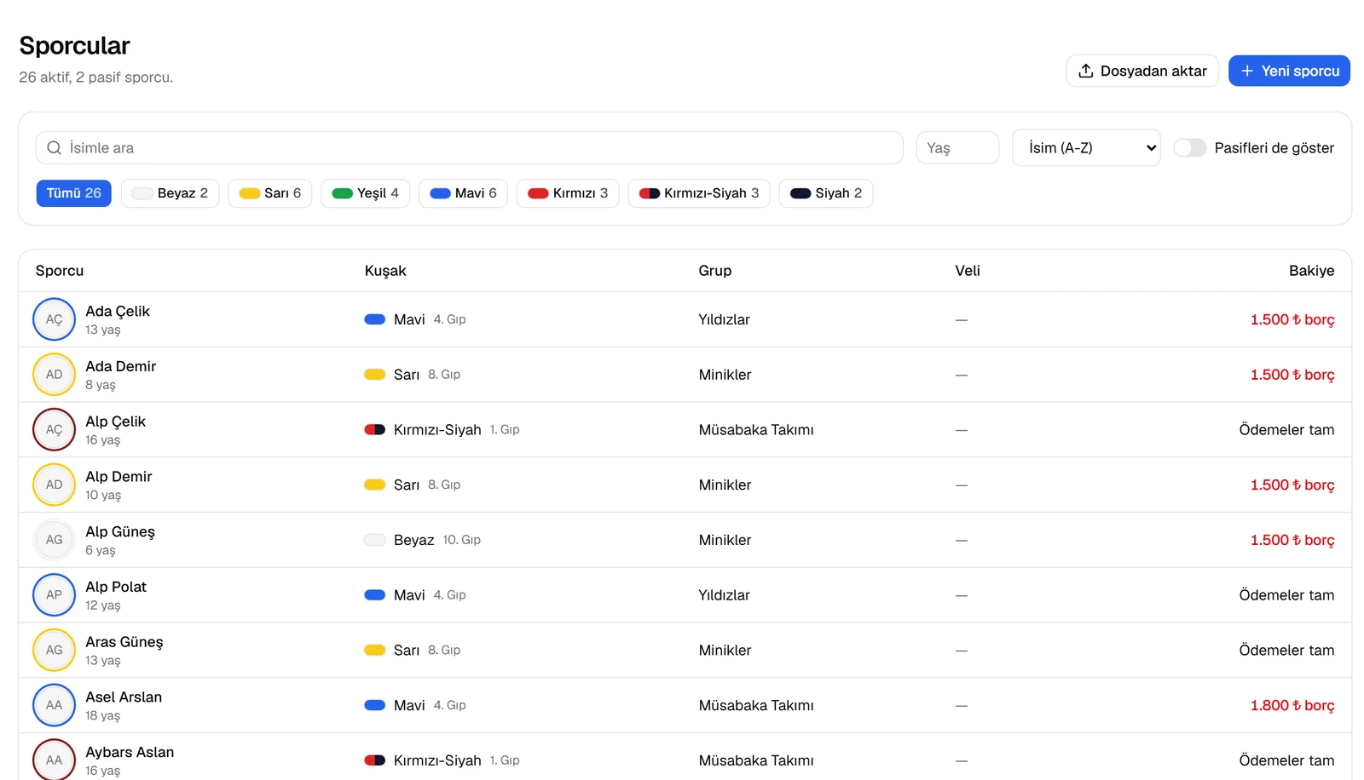Click Alp Polat's Ödemeler tam status
Screen dimensions: 1364x780
tap(1286, 595)
